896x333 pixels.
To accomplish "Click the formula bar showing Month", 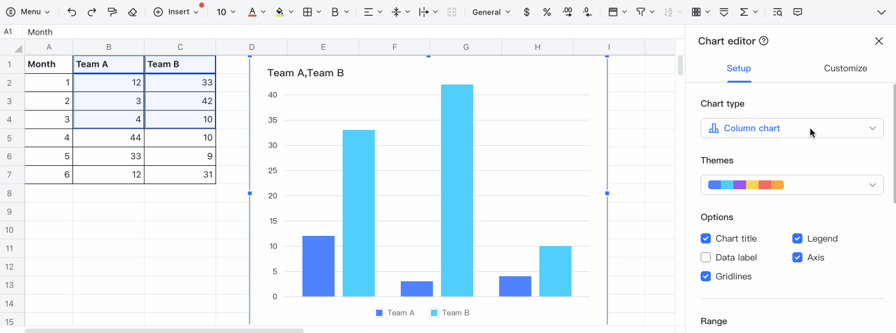I will pyautogui.click(x=353, y=32).
